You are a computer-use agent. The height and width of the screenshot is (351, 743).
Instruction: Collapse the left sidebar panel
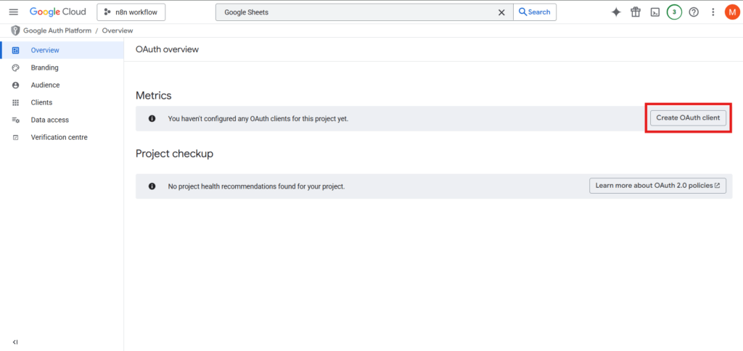pyautogui.click(x=15, y=342)
